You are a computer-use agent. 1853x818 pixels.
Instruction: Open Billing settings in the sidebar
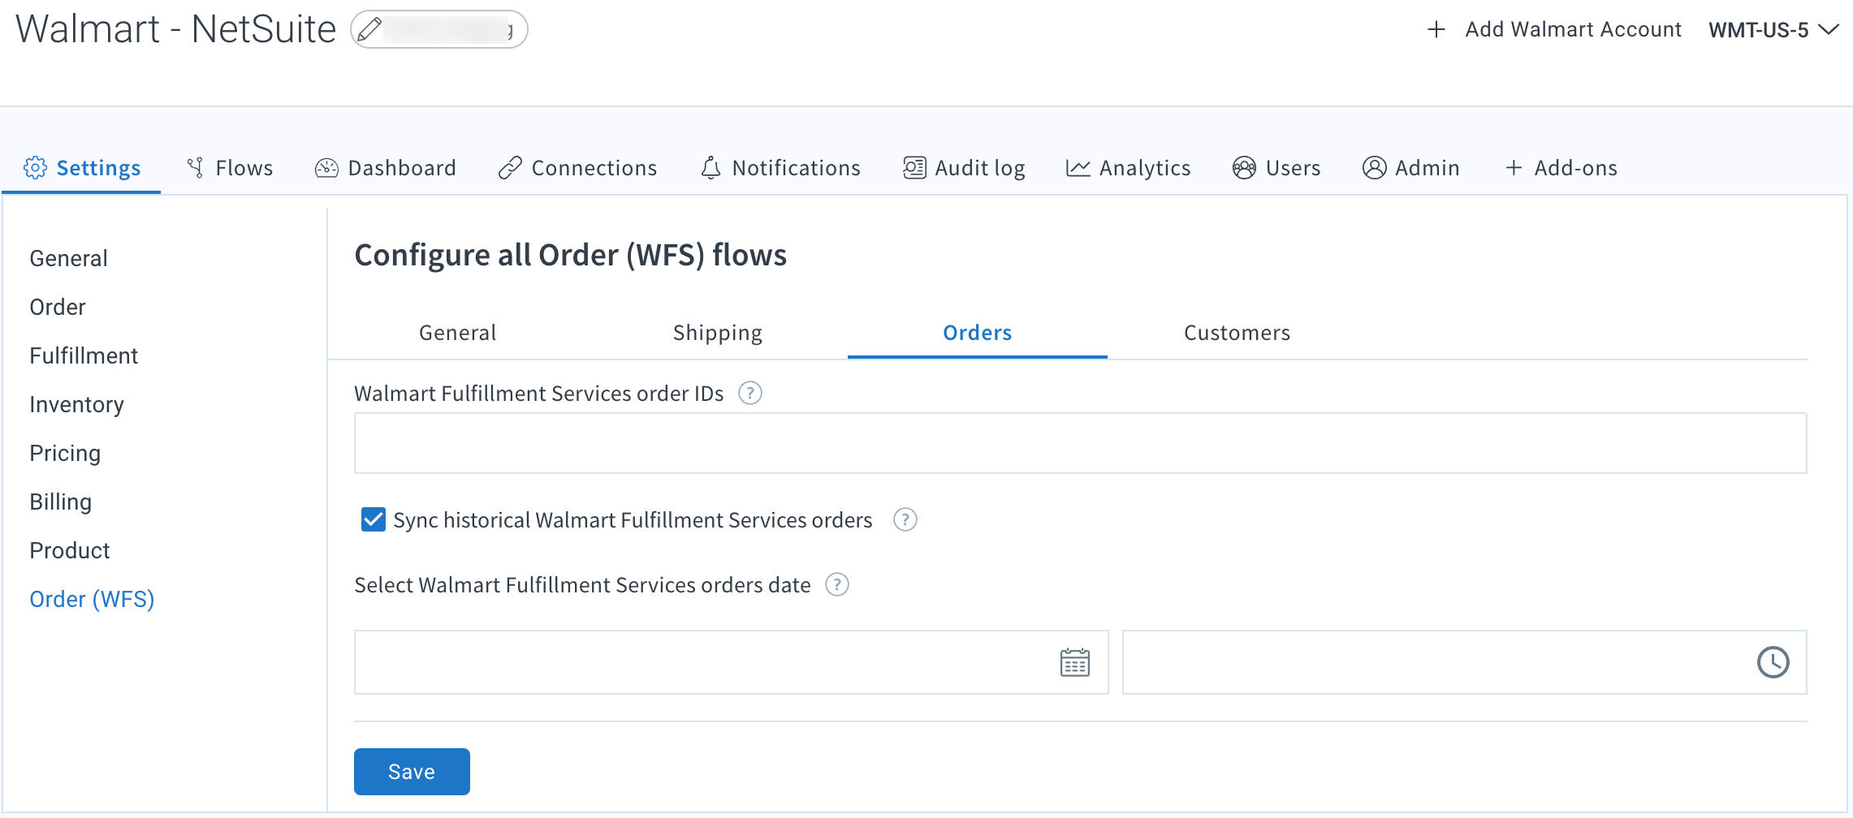(x=60, y=502)
